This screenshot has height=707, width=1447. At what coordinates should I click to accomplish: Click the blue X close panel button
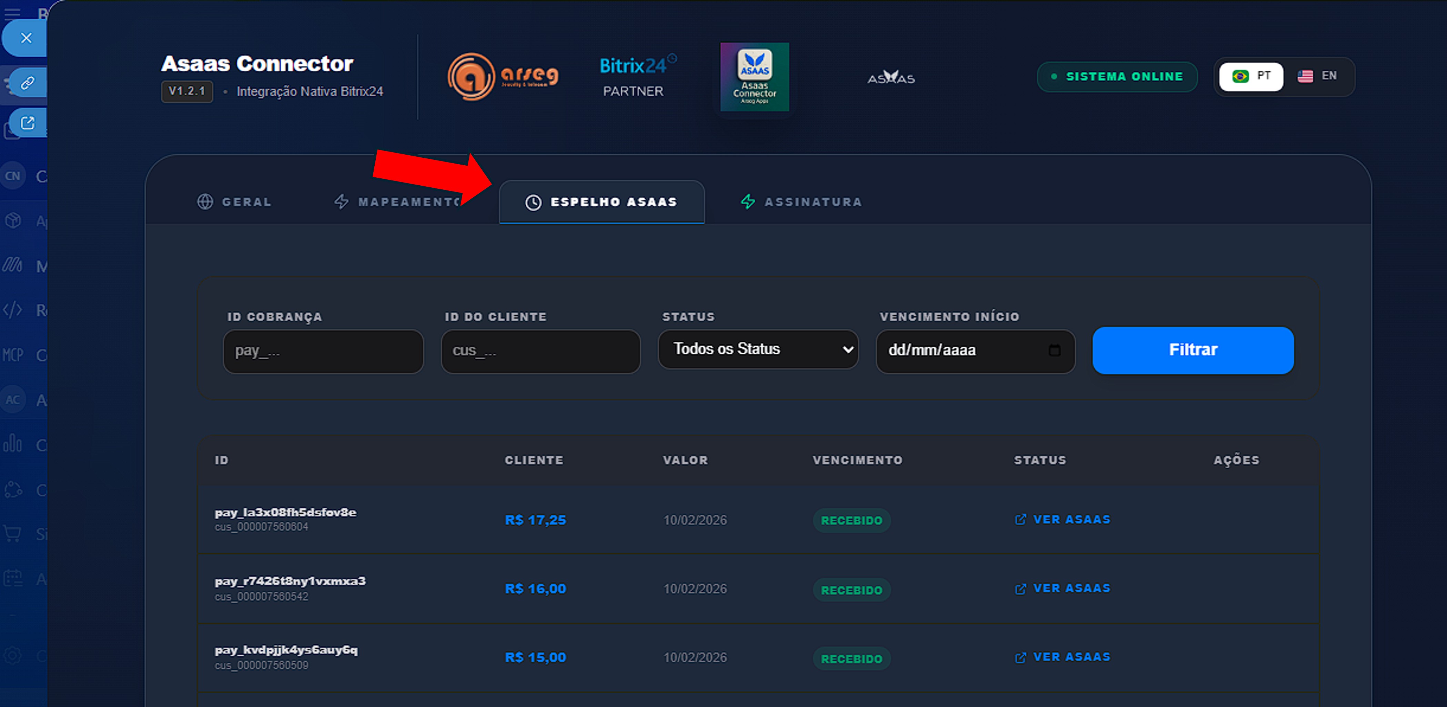click(26, 38)
